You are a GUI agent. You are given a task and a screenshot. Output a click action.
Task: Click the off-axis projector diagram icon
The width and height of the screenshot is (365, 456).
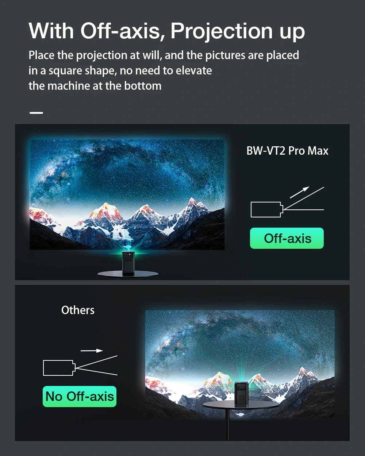287,202
